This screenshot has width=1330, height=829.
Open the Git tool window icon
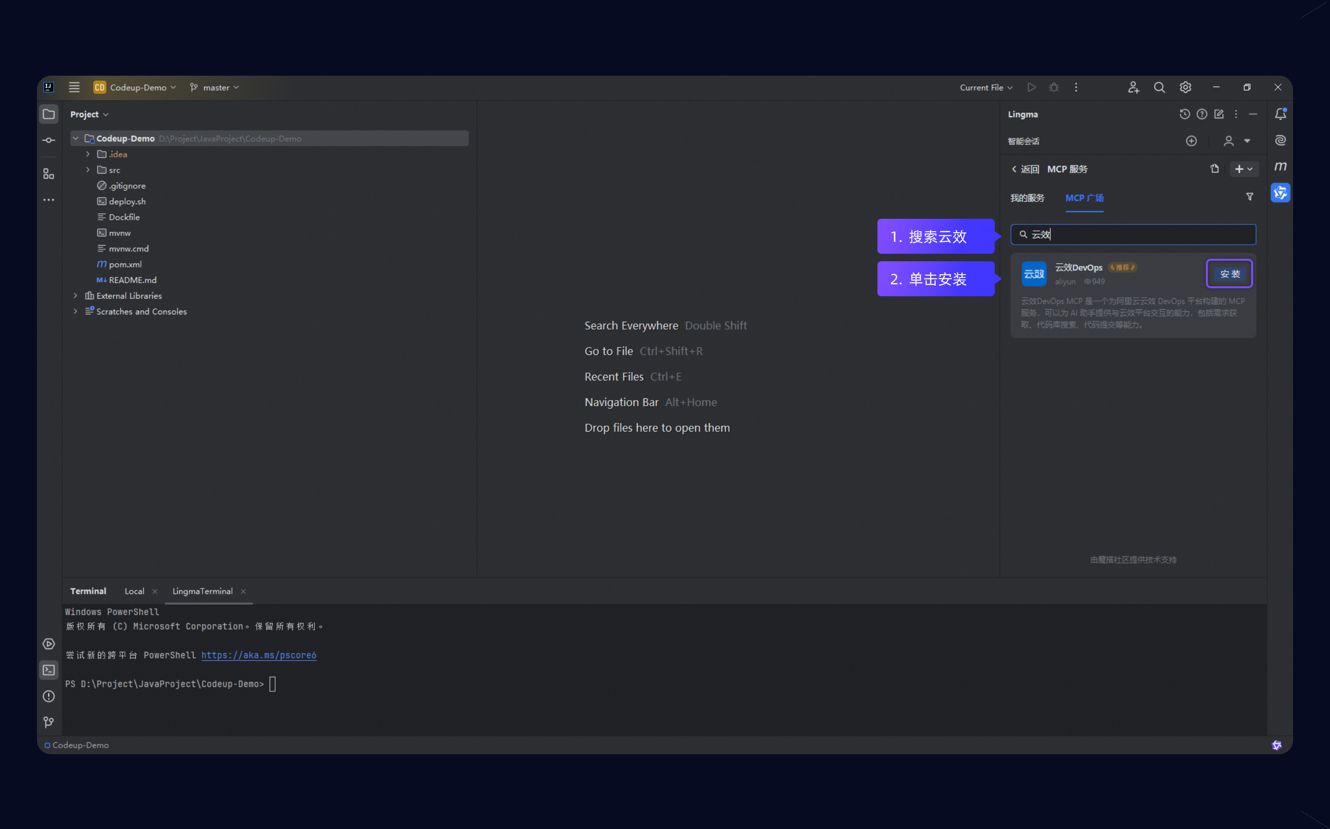[49, 722]
